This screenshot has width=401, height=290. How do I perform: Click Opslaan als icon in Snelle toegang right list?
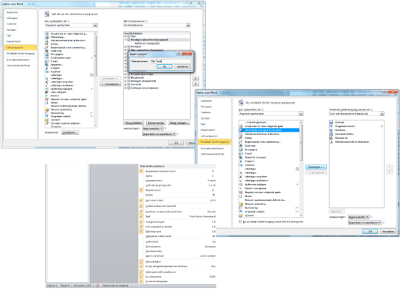[331, 137]
